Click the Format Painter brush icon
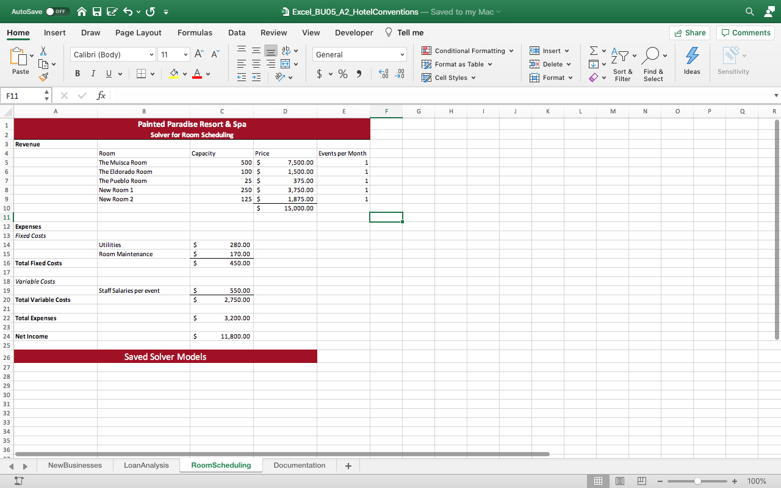Viewport: 781px width, 488px height. click(43, 77)
